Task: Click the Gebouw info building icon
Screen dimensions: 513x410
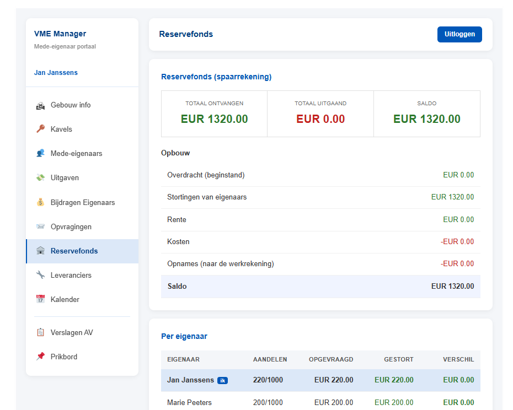Action: [x=40, y=105]
